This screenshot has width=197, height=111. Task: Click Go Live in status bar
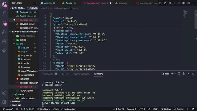point(166,109)
